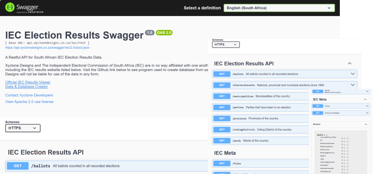Image resolution: width=373 pixels, height=174 pixels.
Task: Click GET button for /parties
Action: coord(222,107)
